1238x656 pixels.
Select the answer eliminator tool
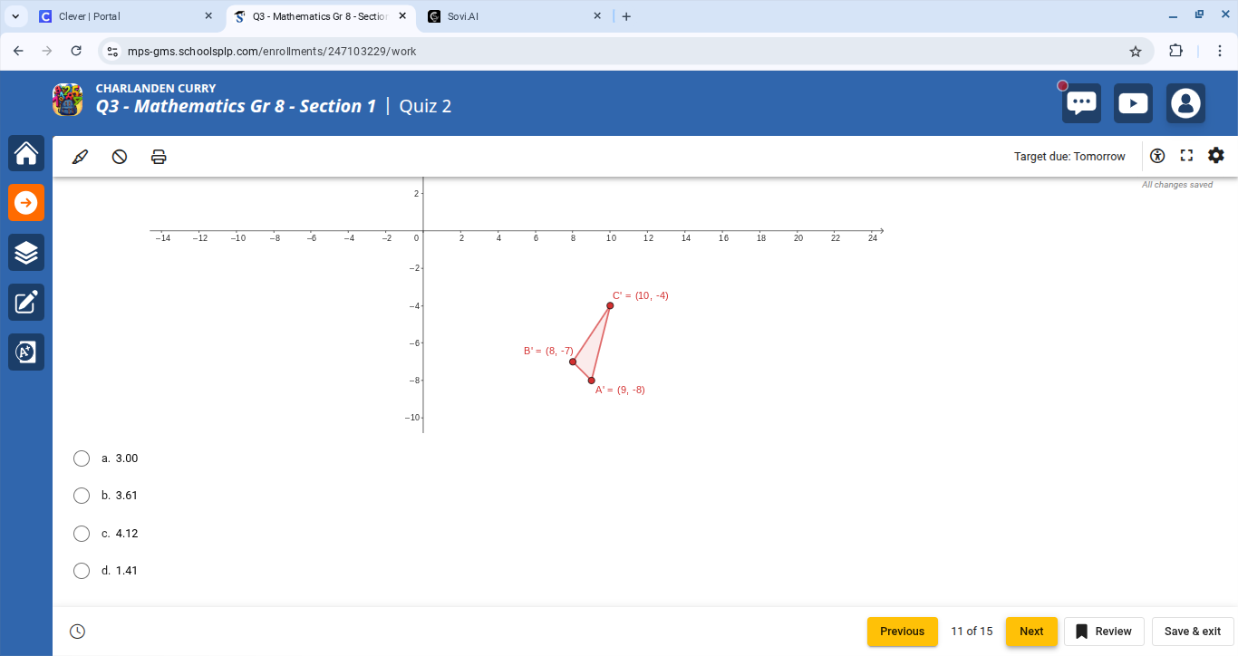(x=119, y=156)
